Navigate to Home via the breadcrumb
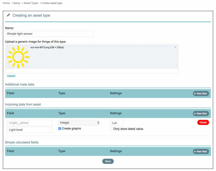This screenshot has height=171, width=216. (6, 3)
